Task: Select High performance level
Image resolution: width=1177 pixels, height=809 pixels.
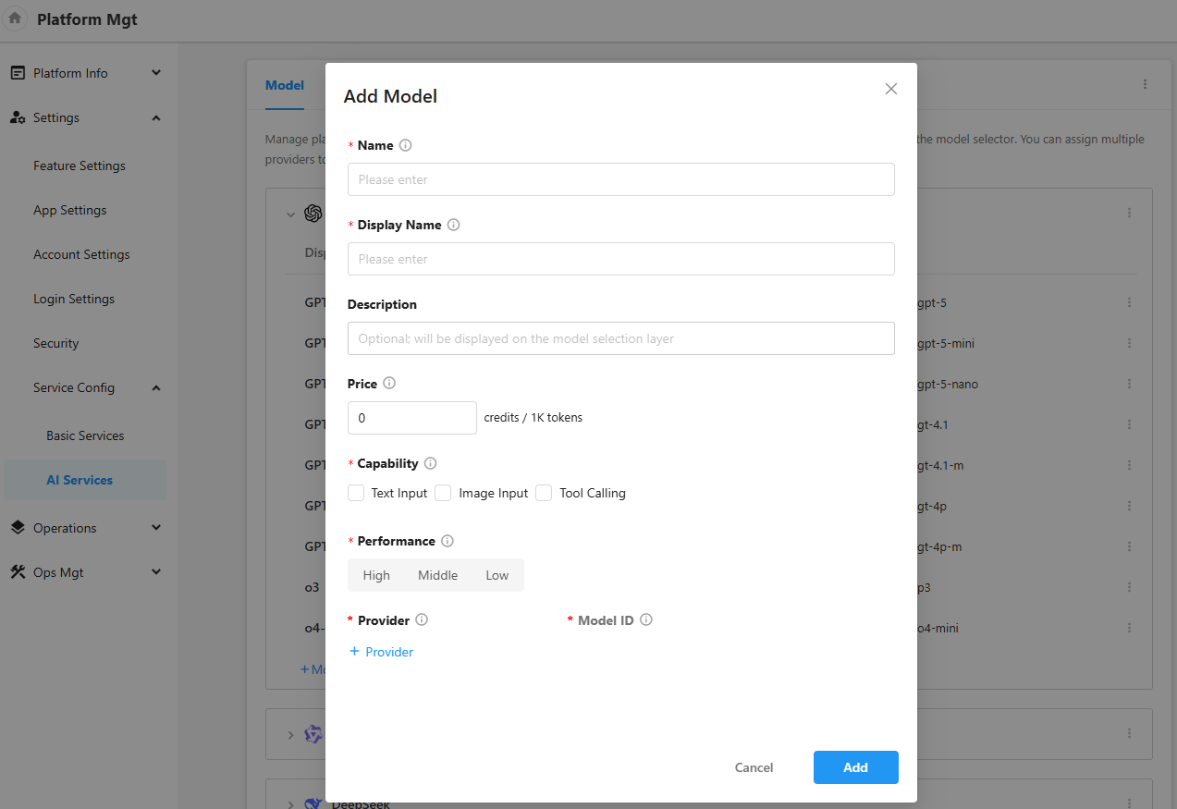Action: coord(376,575)
